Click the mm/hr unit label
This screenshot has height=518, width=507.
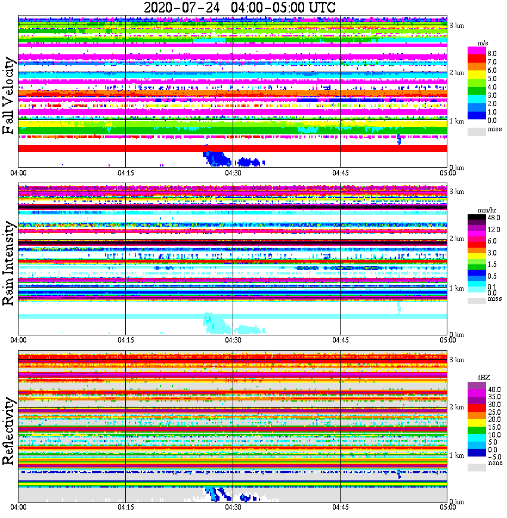(x=487, y=210)
